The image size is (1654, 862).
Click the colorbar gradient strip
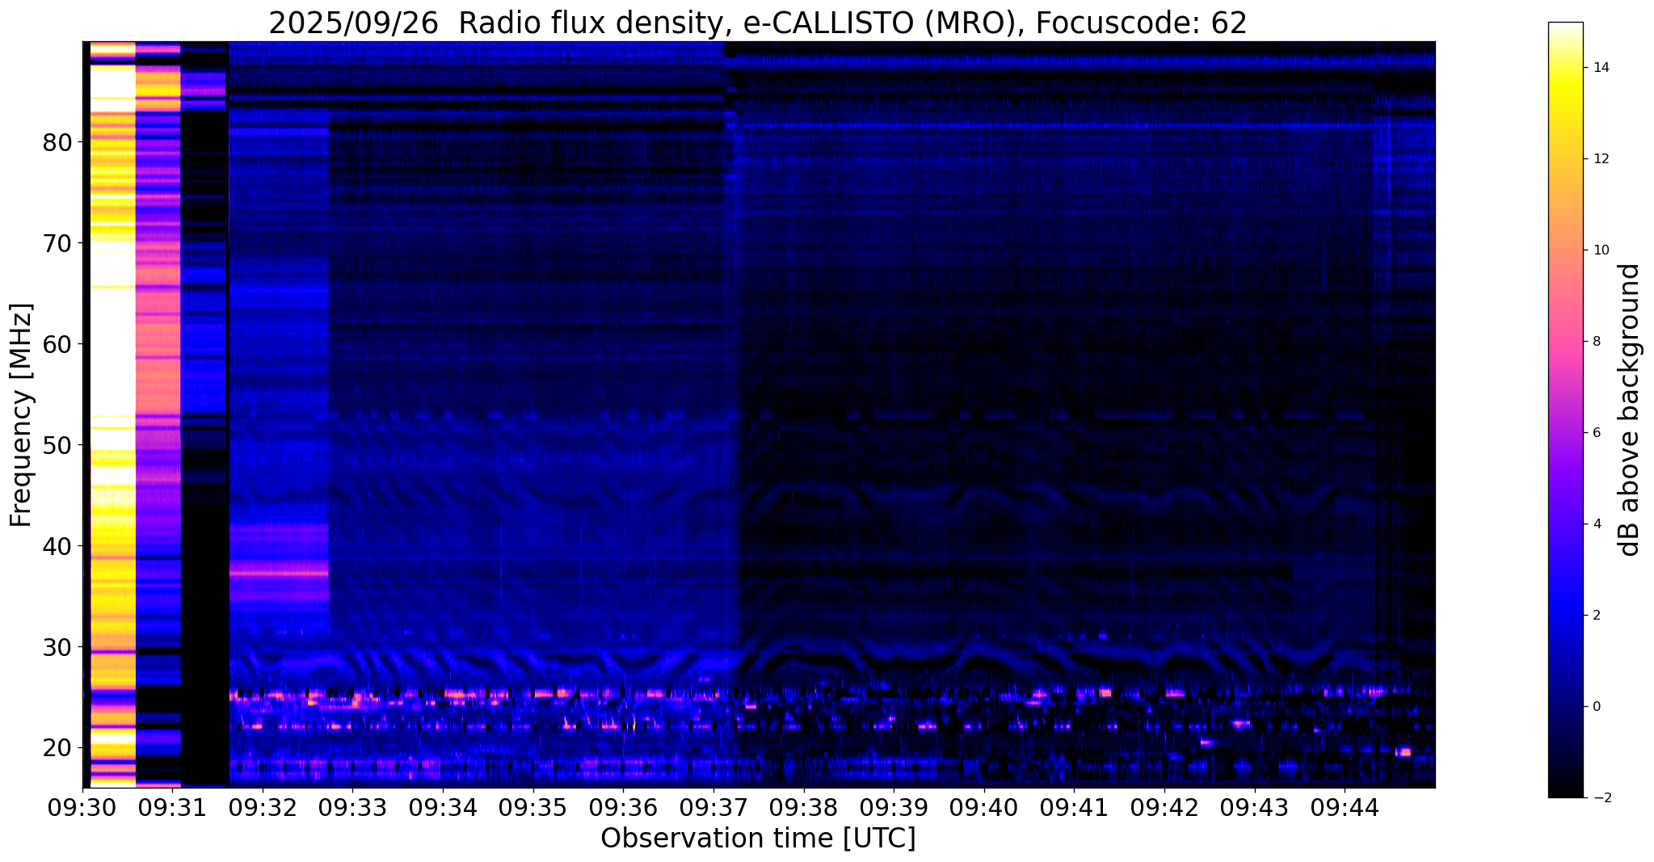coord(1565,410)
